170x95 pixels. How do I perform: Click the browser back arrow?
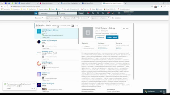2,6
